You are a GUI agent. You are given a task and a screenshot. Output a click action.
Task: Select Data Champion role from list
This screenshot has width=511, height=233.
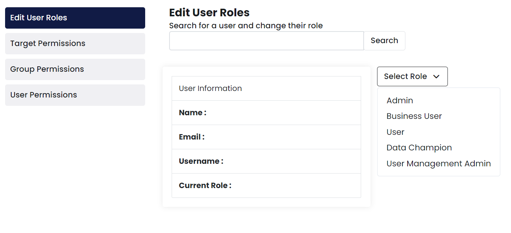[x=419, y=148]
